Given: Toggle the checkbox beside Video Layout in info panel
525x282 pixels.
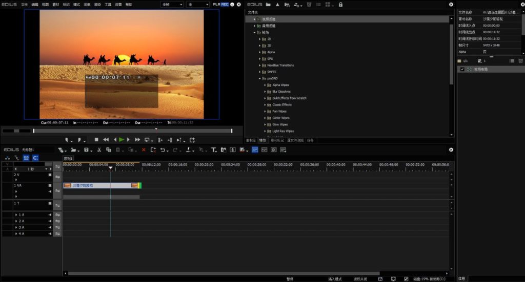Looking at the screenshot, I should click(x=462, y=69).
